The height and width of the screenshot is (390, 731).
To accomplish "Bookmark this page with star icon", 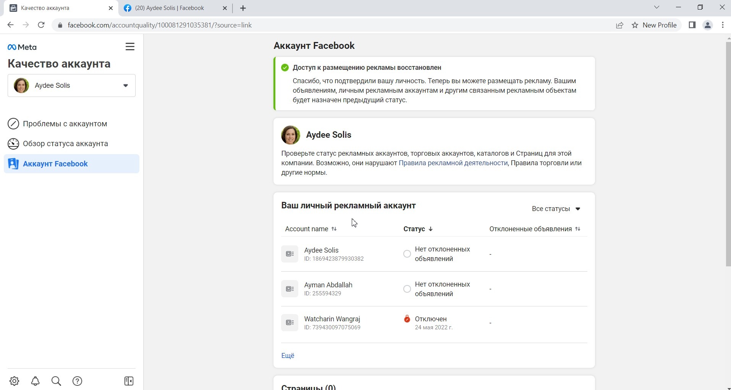I will click(635, 25).
